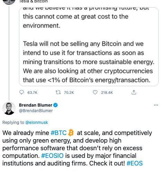Screen dimensions: 161x171
Task: Follow the #EOS hashtag link
Action: pos(135,163)
